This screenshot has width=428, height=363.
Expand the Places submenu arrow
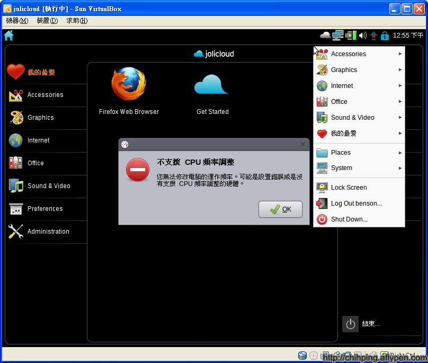tap(400, 153)
